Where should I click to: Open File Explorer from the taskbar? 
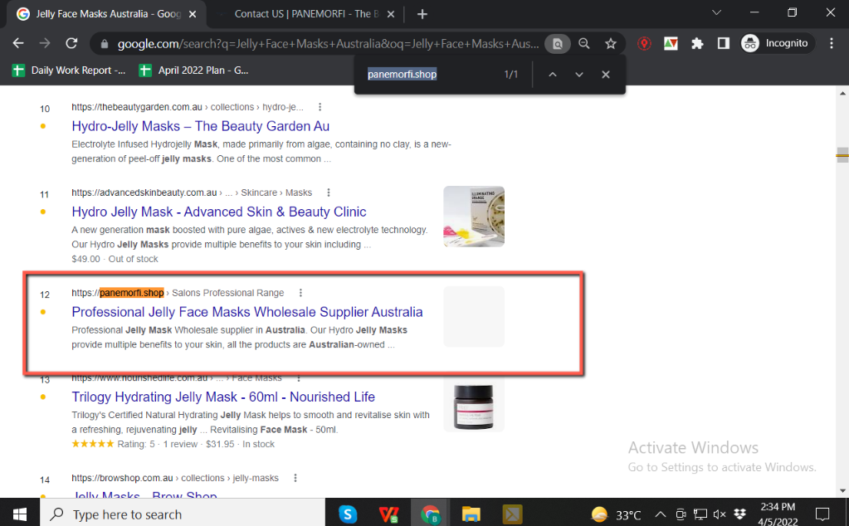point(471,514)
